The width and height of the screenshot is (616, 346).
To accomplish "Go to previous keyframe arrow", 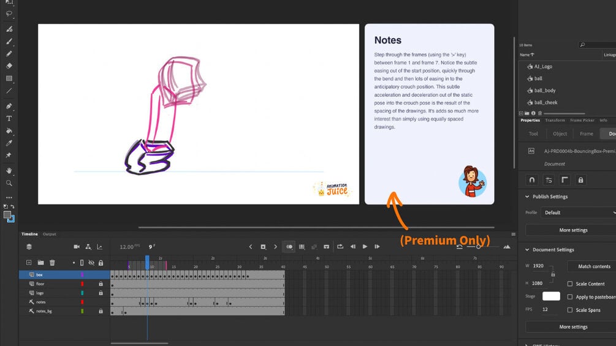I will click(251, 247).
